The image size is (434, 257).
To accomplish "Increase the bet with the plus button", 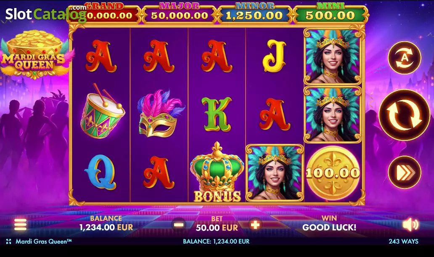I will 255,224.
